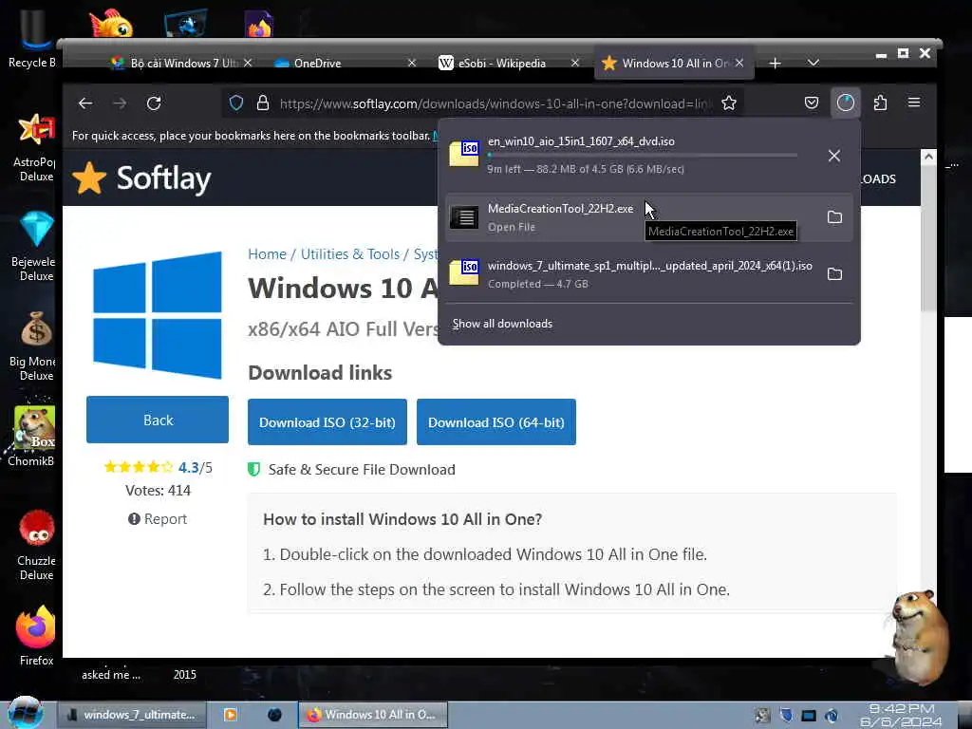Click the taskbar clock showing 9:42 PM

(902, 716)
